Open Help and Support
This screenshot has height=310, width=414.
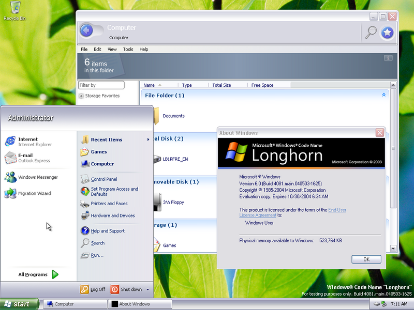point(107,231)
